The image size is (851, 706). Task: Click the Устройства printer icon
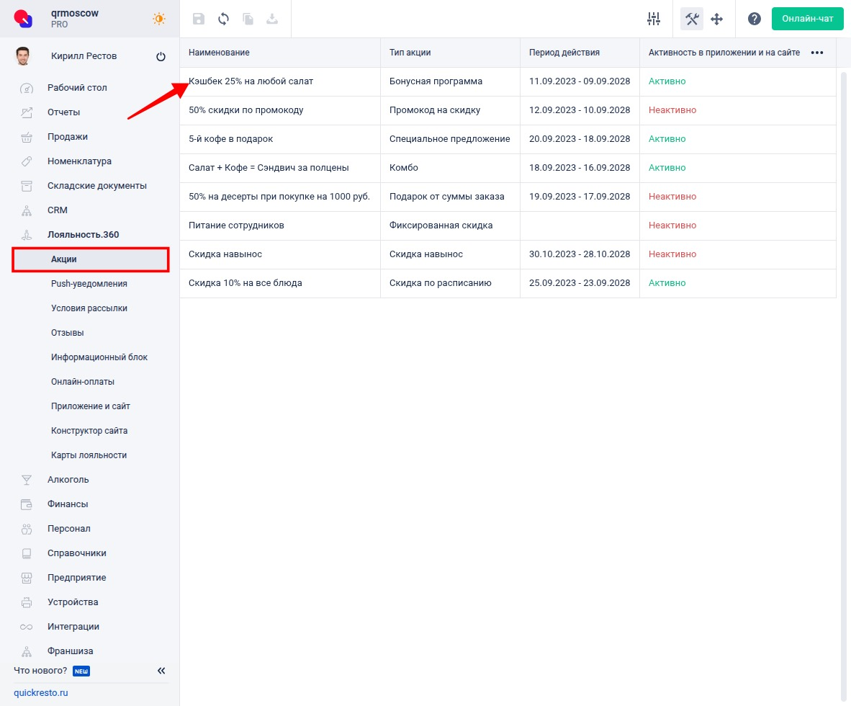click(x=27, y=602)
